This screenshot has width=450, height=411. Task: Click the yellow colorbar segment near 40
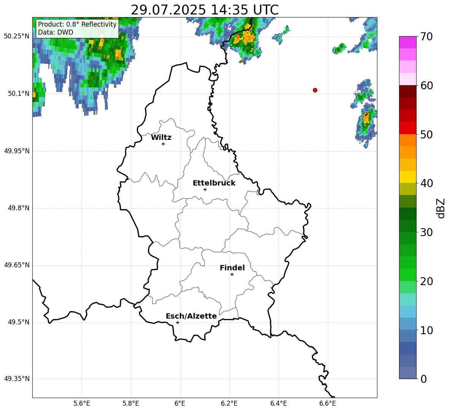click(x=407, y=177)
